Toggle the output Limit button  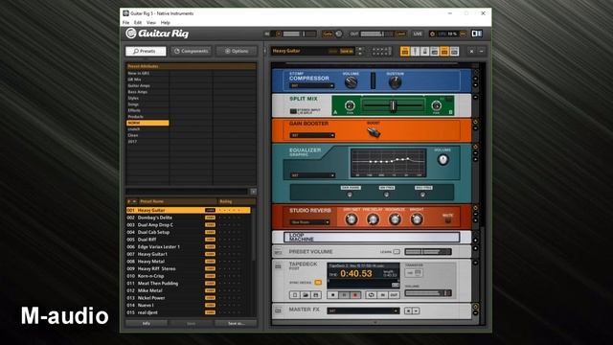(x=400, y=34)
